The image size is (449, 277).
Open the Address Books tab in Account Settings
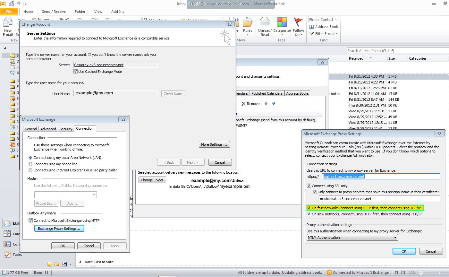click(x=297, y=93)
